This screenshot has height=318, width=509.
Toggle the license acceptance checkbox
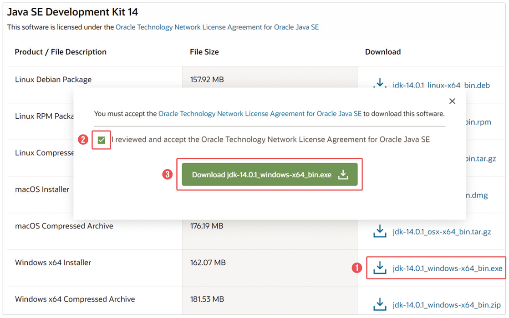(101, 140)
